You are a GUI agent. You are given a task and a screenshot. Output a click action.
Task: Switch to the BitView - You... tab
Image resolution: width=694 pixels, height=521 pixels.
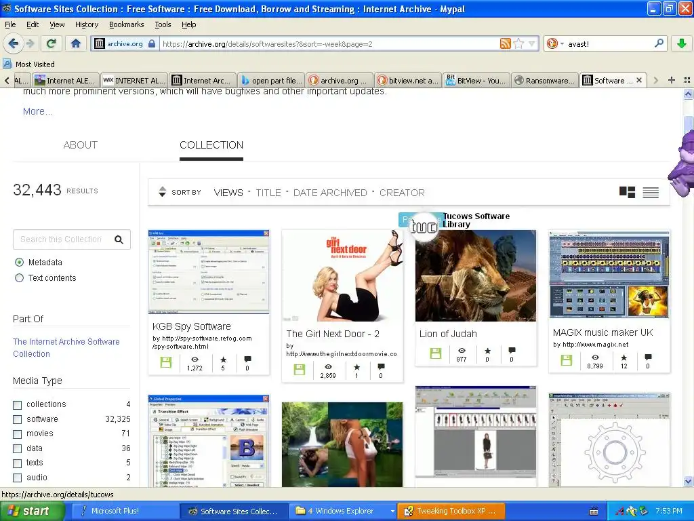[x=476, y=80]
